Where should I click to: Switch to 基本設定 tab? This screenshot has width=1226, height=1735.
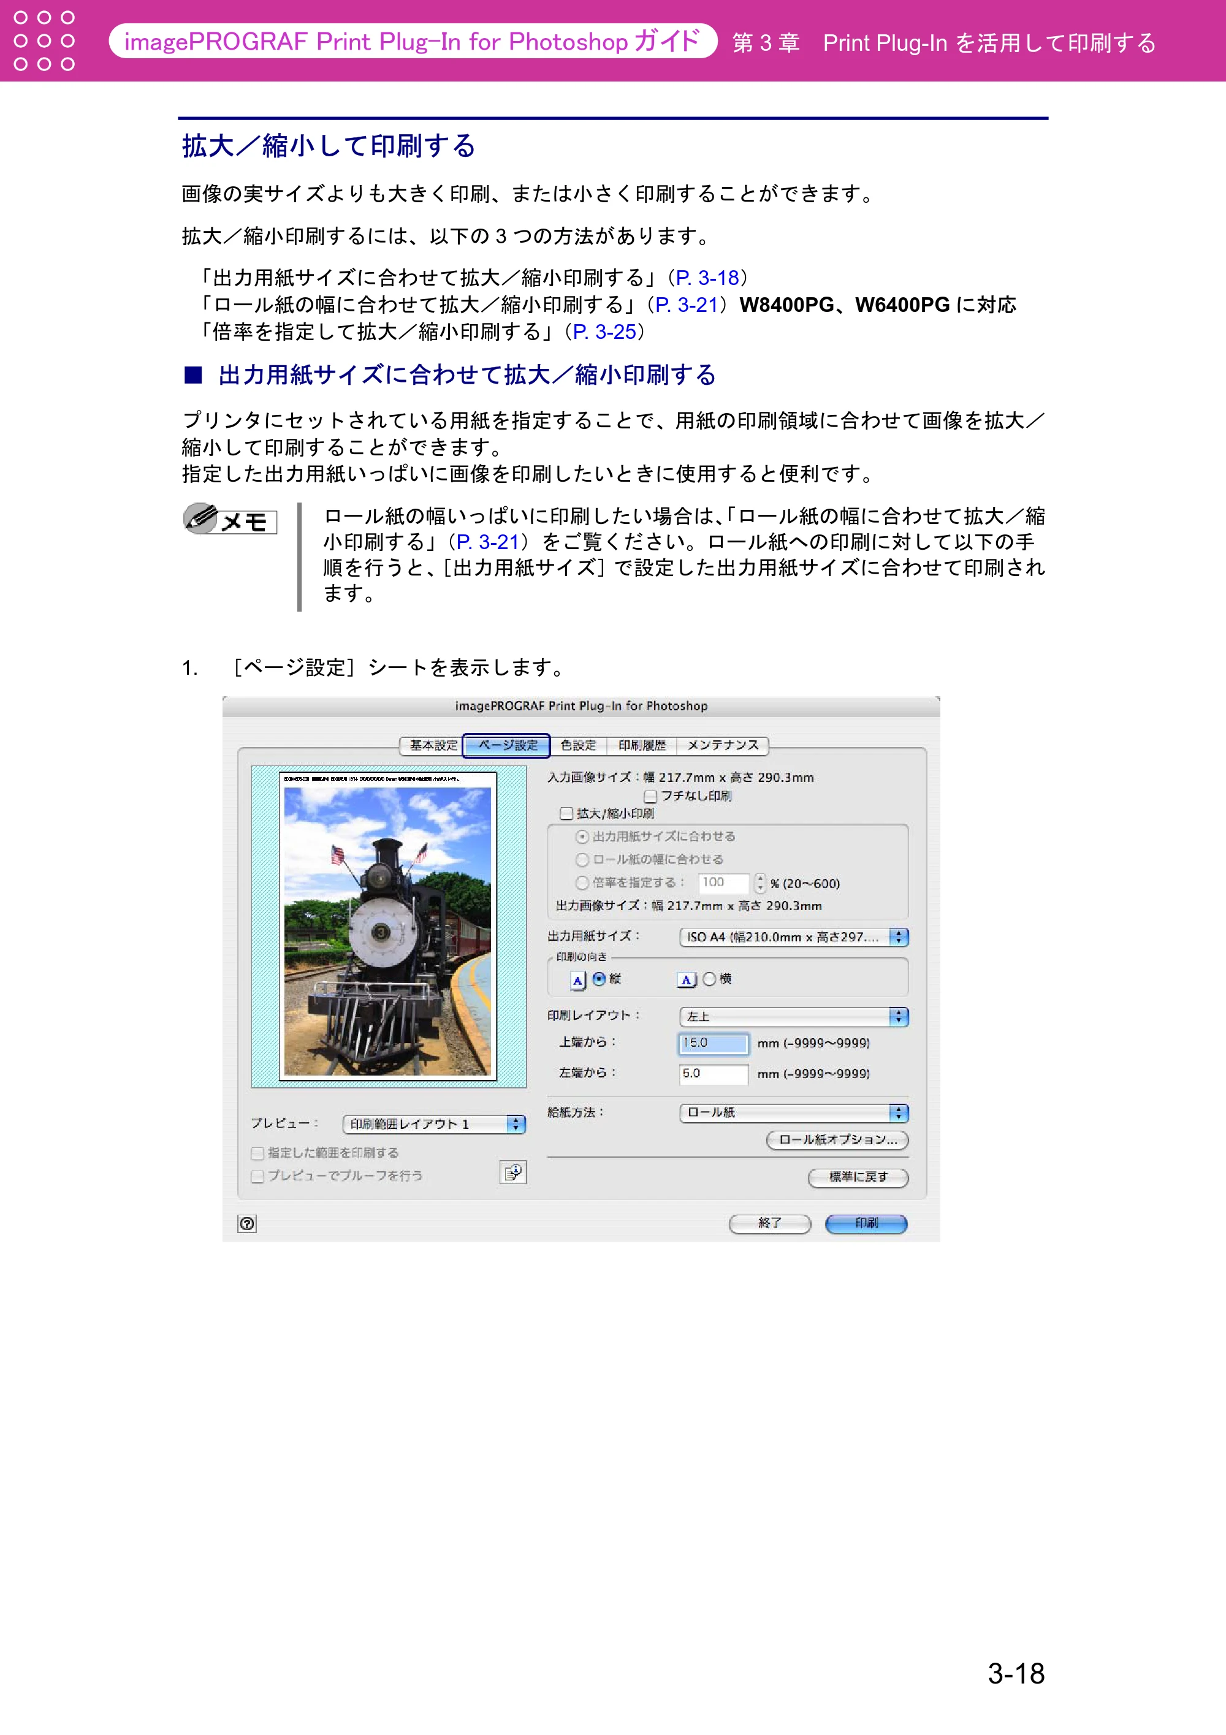tap(432, 745)
